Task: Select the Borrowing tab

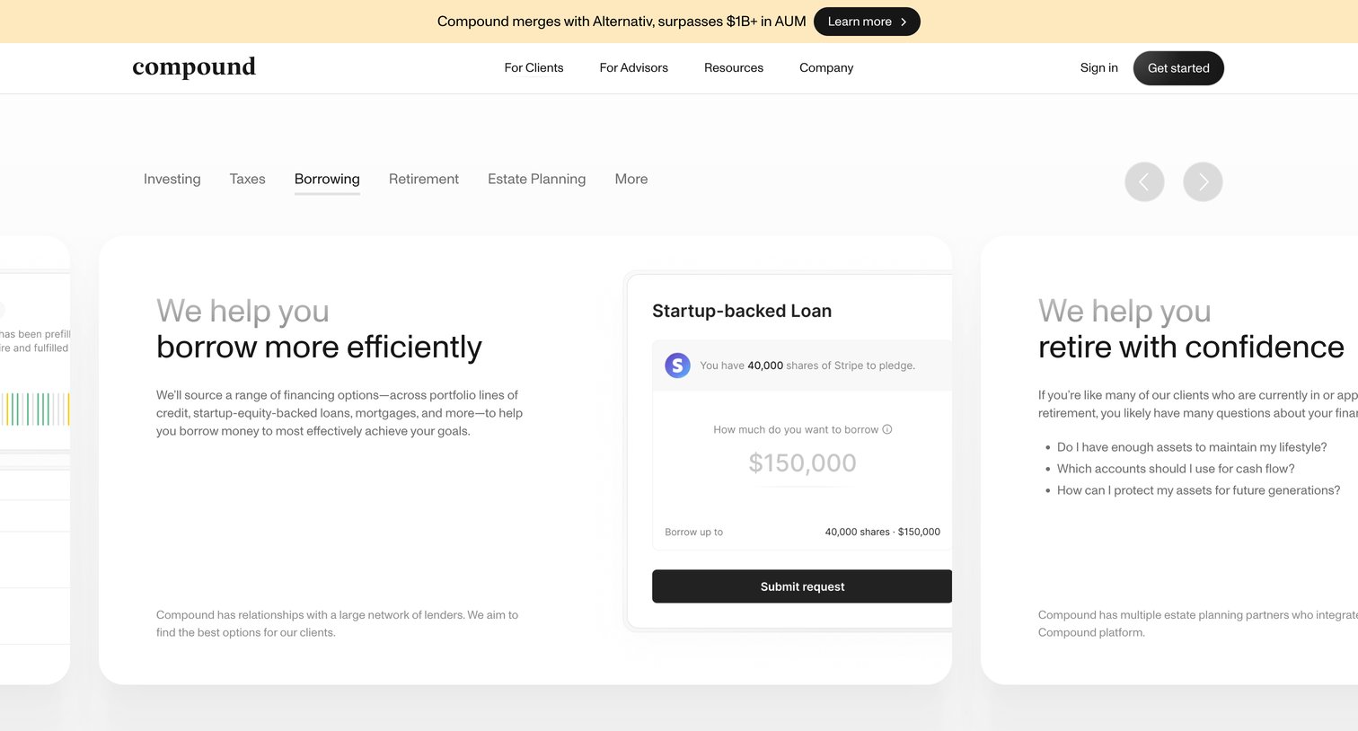Action: click(327, 180)
